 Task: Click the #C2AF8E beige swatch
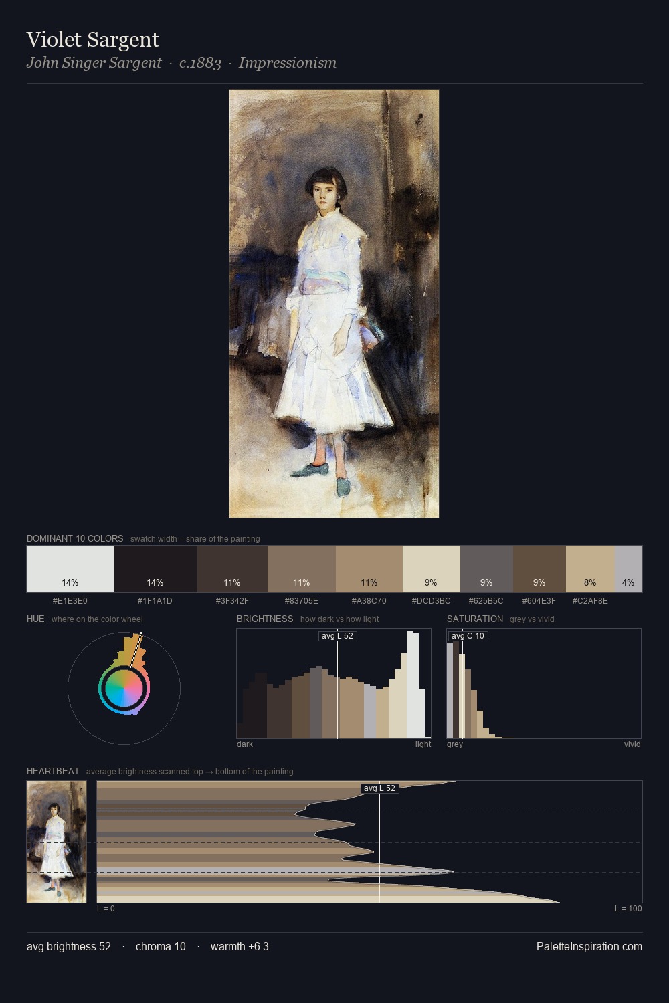pyautogui.click(x=590, y=569)
